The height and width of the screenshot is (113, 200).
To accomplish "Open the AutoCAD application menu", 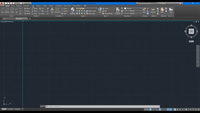I will click(x=2, y=4).
